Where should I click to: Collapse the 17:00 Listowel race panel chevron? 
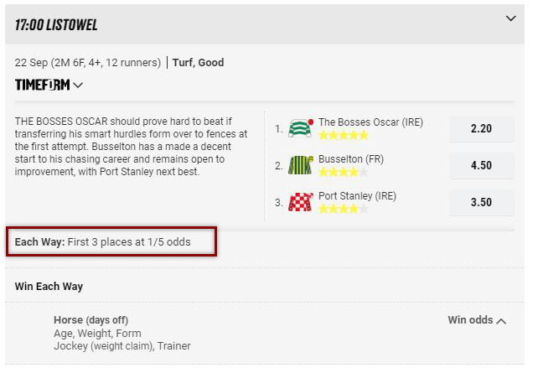pyautogui.click(x=510, y=18)
